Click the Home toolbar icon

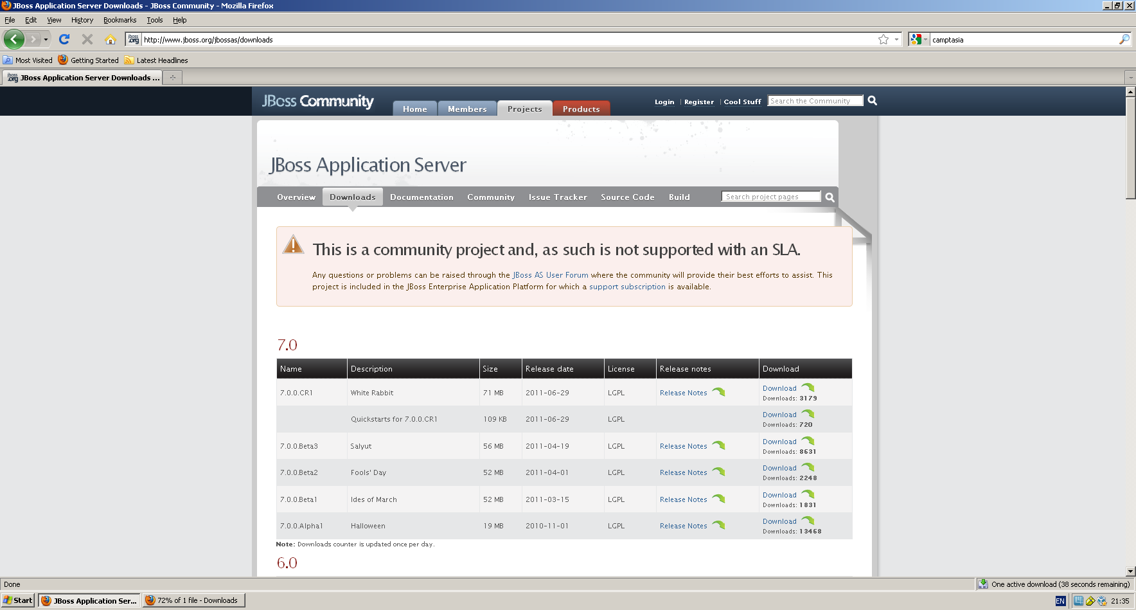[x=111, y=39]
